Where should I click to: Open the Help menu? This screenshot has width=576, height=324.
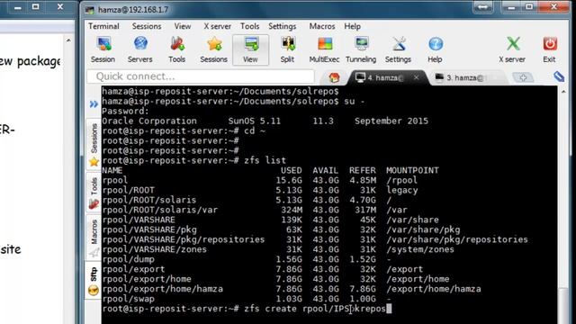click(x=352, y=26)
